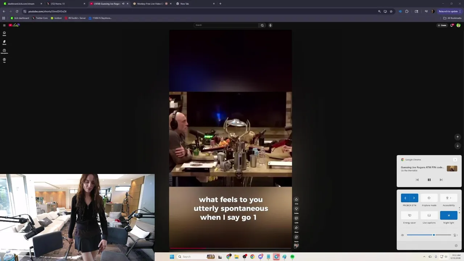
Task: Open Spotify from the taskbar
Action: (x=292, y=257)
